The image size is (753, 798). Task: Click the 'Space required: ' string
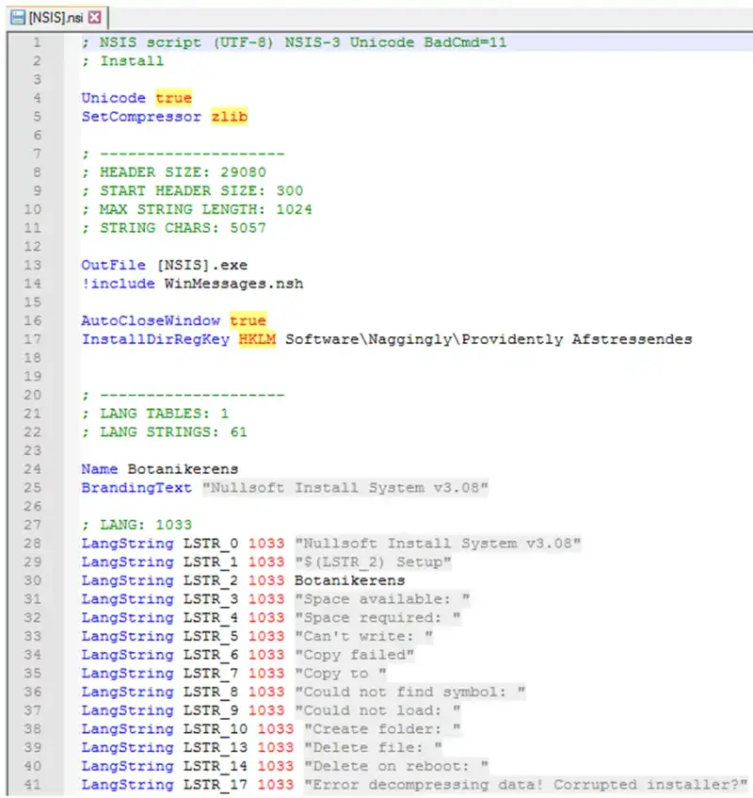tap(377, 617)
